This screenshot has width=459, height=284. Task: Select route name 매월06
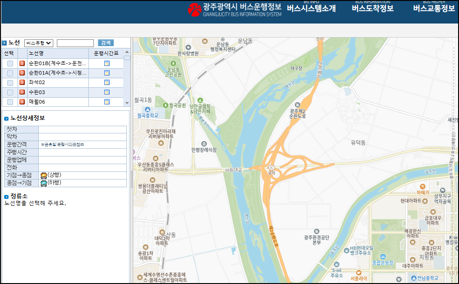click(x=37, y=102)
